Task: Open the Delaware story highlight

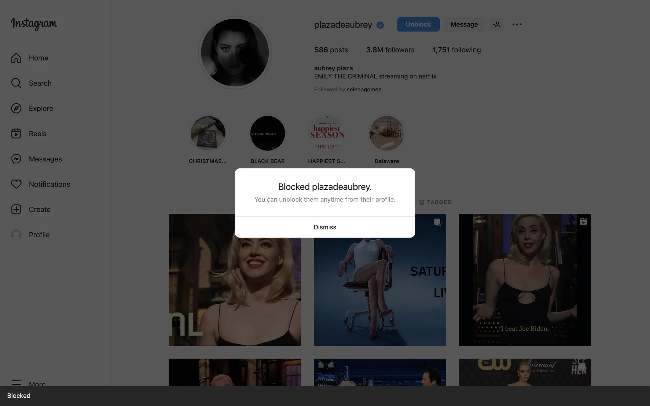Action: tap(387, 134)
